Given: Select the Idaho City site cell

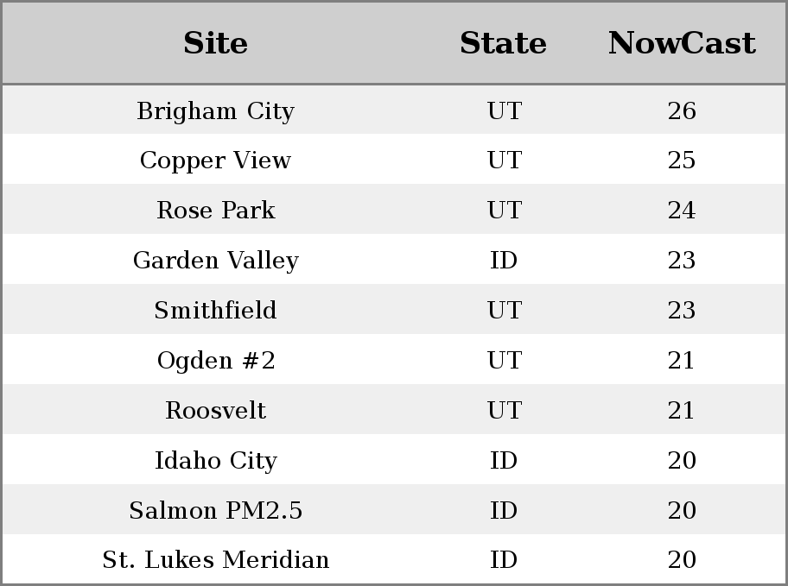Looking at the screenshot, I should pos(216,460).
